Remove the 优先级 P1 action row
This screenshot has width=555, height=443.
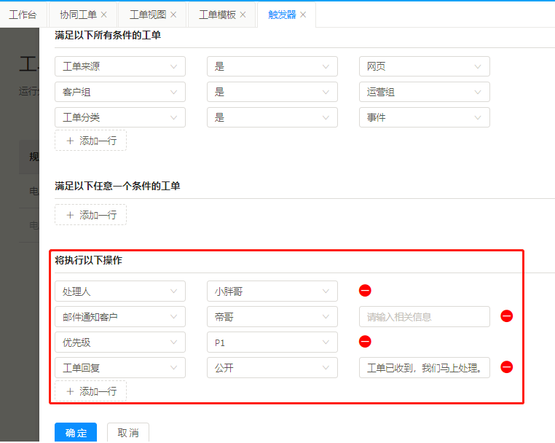point(366,342)
